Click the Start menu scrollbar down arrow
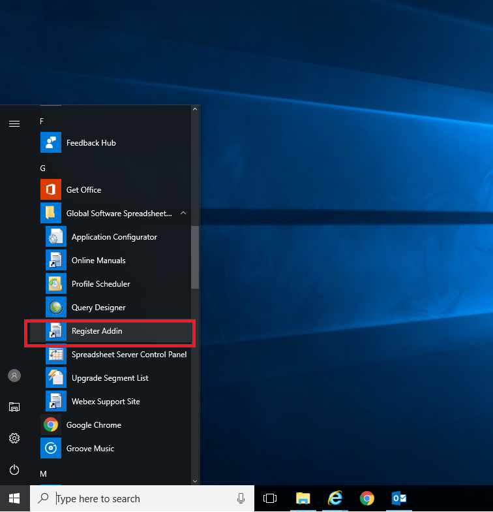This screenshot has width=493, height=512. coord(194,481)
